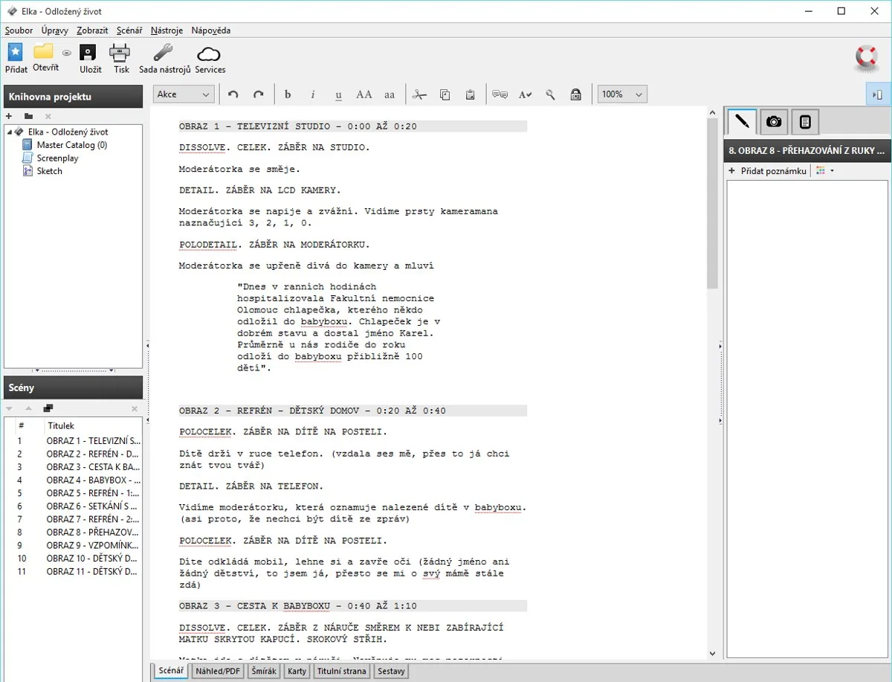The image size is (892, 682).
Task: Switch to the Titulní strana tab
Action: point(342,671)
